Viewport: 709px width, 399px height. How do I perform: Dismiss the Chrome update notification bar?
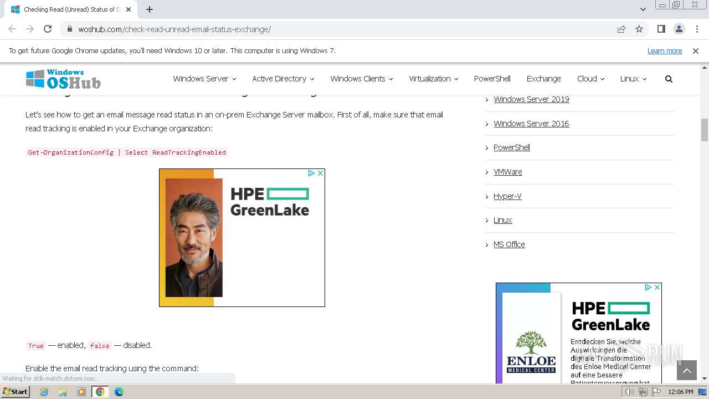tap(696, 50)
